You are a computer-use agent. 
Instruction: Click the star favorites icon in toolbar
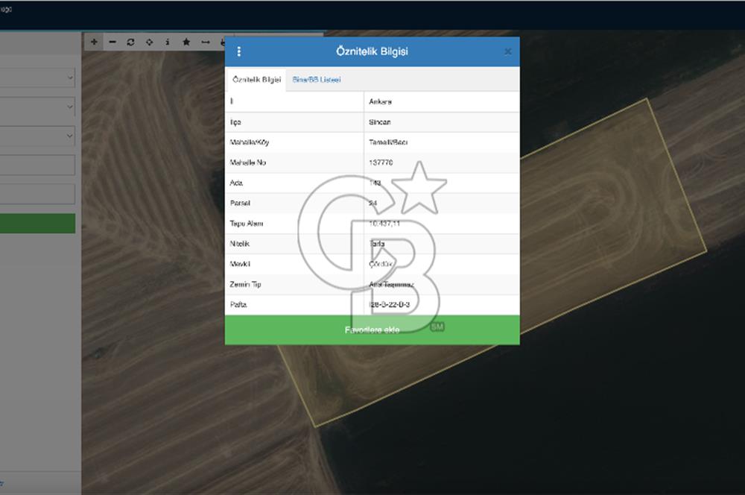point(186,42)
